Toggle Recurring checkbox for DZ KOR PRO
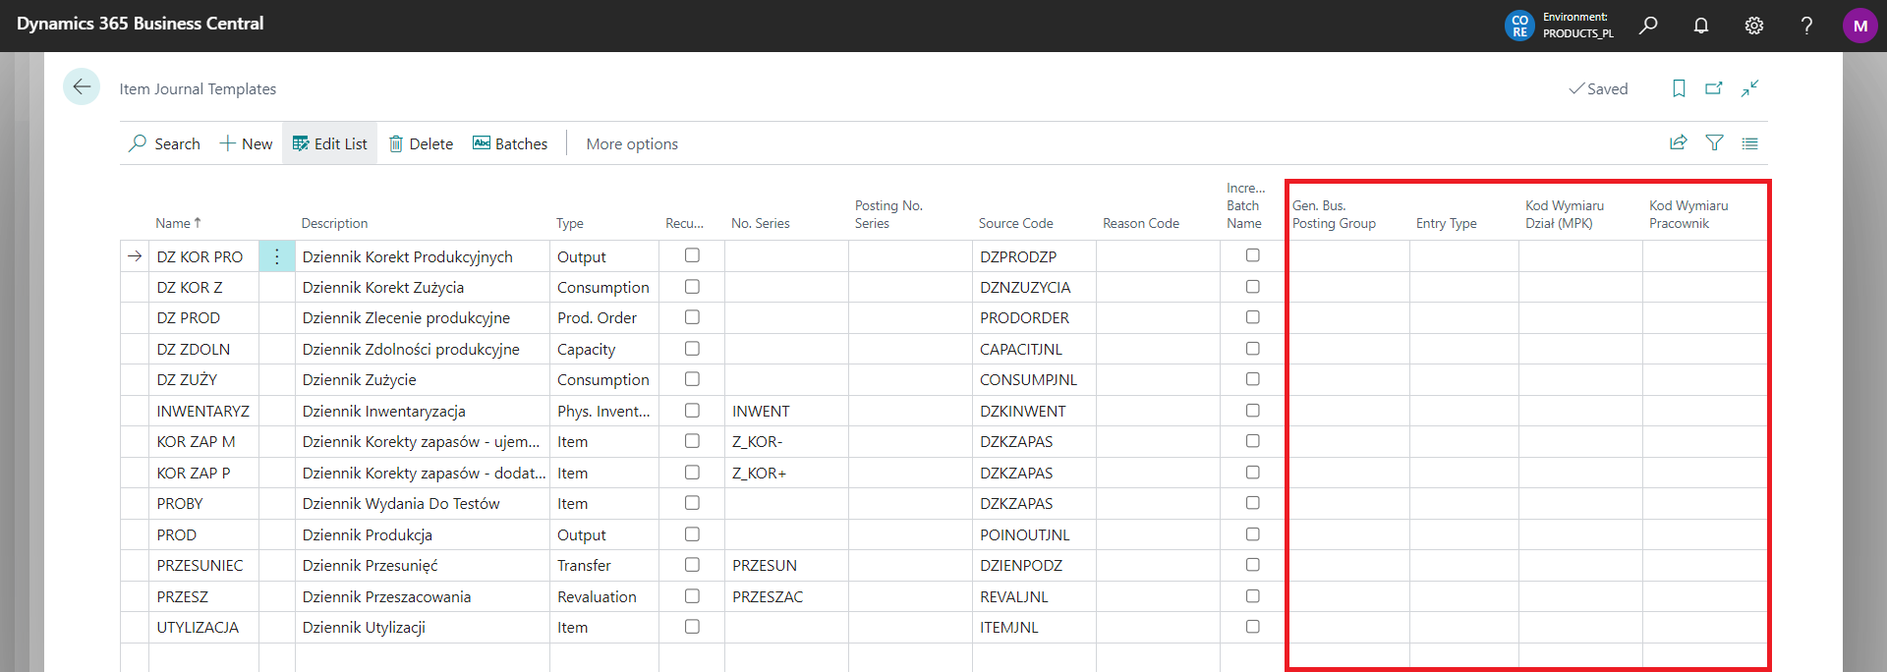 692,255
